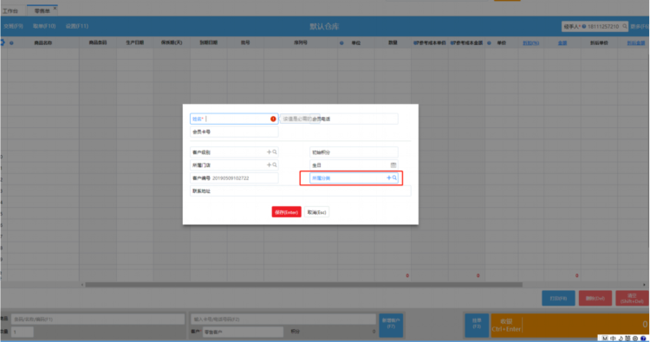Click the 初始积分 input field
This screenshot has width=650, height=342.
(354, 152)
